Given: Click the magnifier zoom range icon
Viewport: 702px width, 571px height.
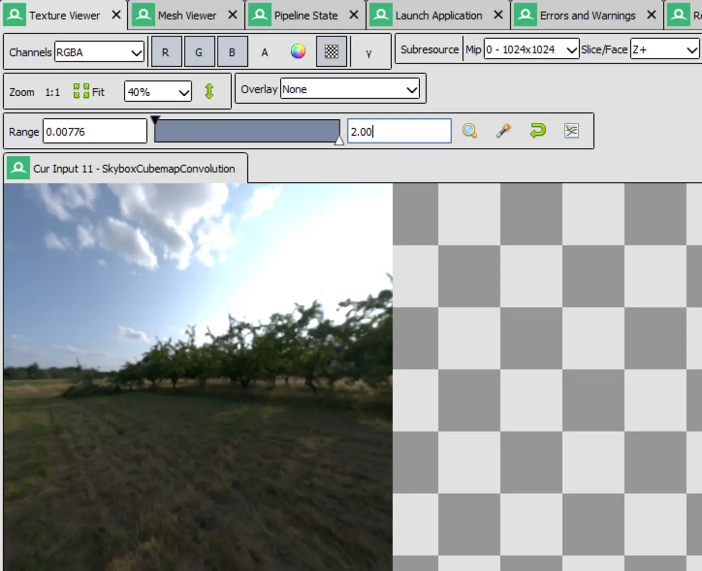Looking at the screenshot, I should coord(470,131).
